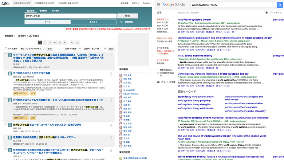Click author icon next to Jiro MOMOI
The height and width of the screenshot is (160, 284).
click(121, 90)
